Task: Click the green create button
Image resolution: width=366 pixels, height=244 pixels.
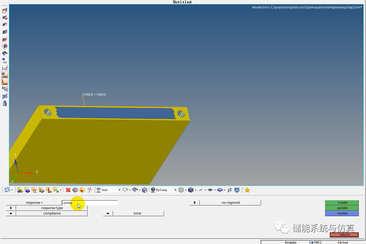Action: pos(342,203)
